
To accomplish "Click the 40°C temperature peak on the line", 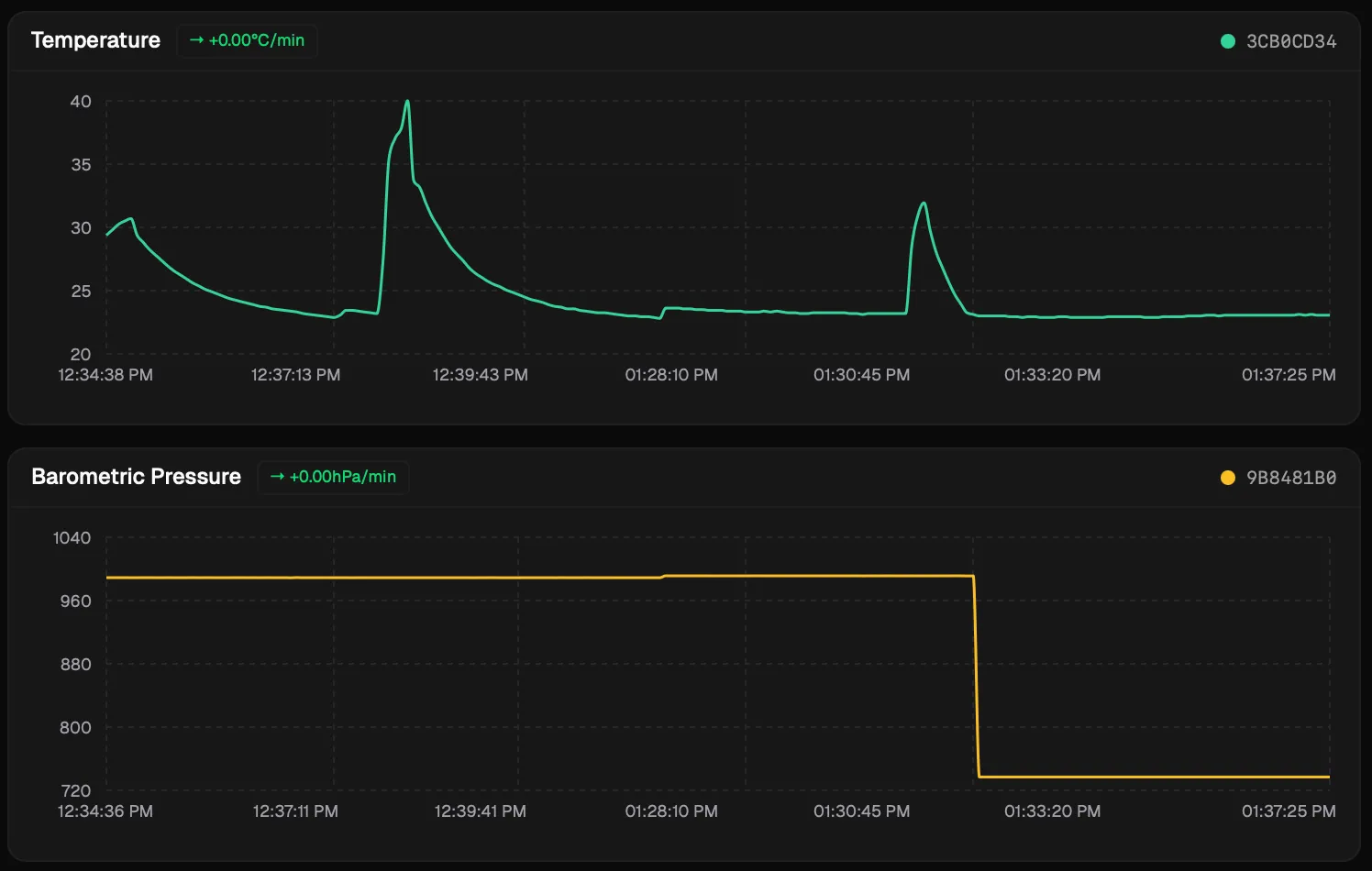I will [x=407, y=102].
